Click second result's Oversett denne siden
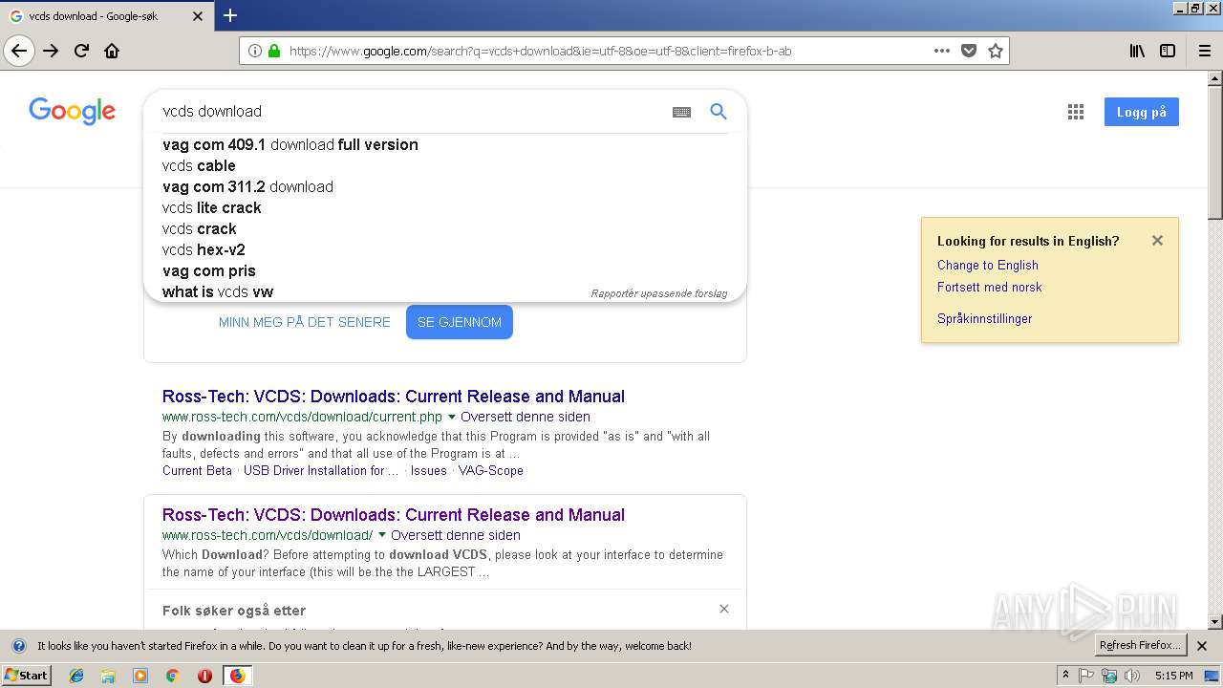 click(456, 536)
